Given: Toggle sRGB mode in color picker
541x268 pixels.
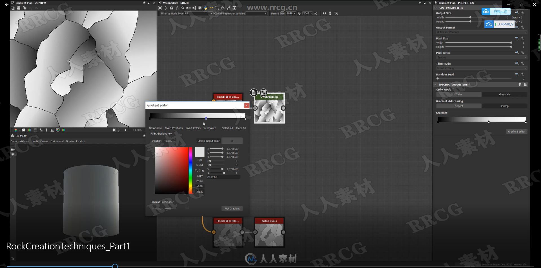Looking at the screenshot, I should [200, 186].
